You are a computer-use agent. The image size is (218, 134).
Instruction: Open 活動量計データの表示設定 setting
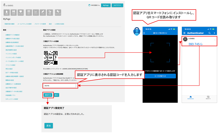click(14, 91)
